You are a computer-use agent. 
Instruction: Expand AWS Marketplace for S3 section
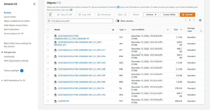click(2, 80)
